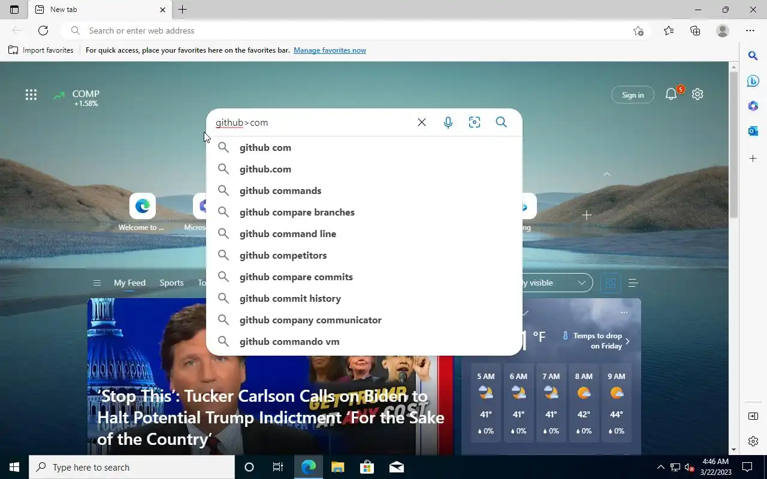
Task: Open notifications bell with 5 badge
Action: [x=672, y=94]
